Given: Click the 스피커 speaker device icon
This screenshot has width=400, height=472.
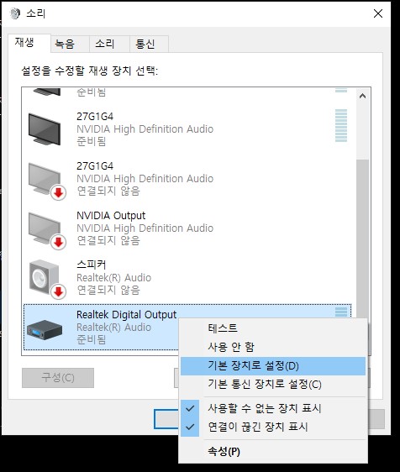Looking at the screenshot, I should [x=47, y=280].
